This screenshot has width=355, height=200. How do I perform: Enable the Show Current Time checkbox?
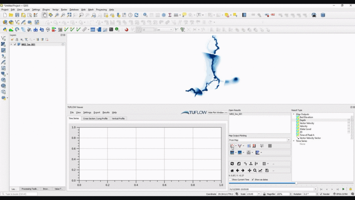(x=230, y=180)
